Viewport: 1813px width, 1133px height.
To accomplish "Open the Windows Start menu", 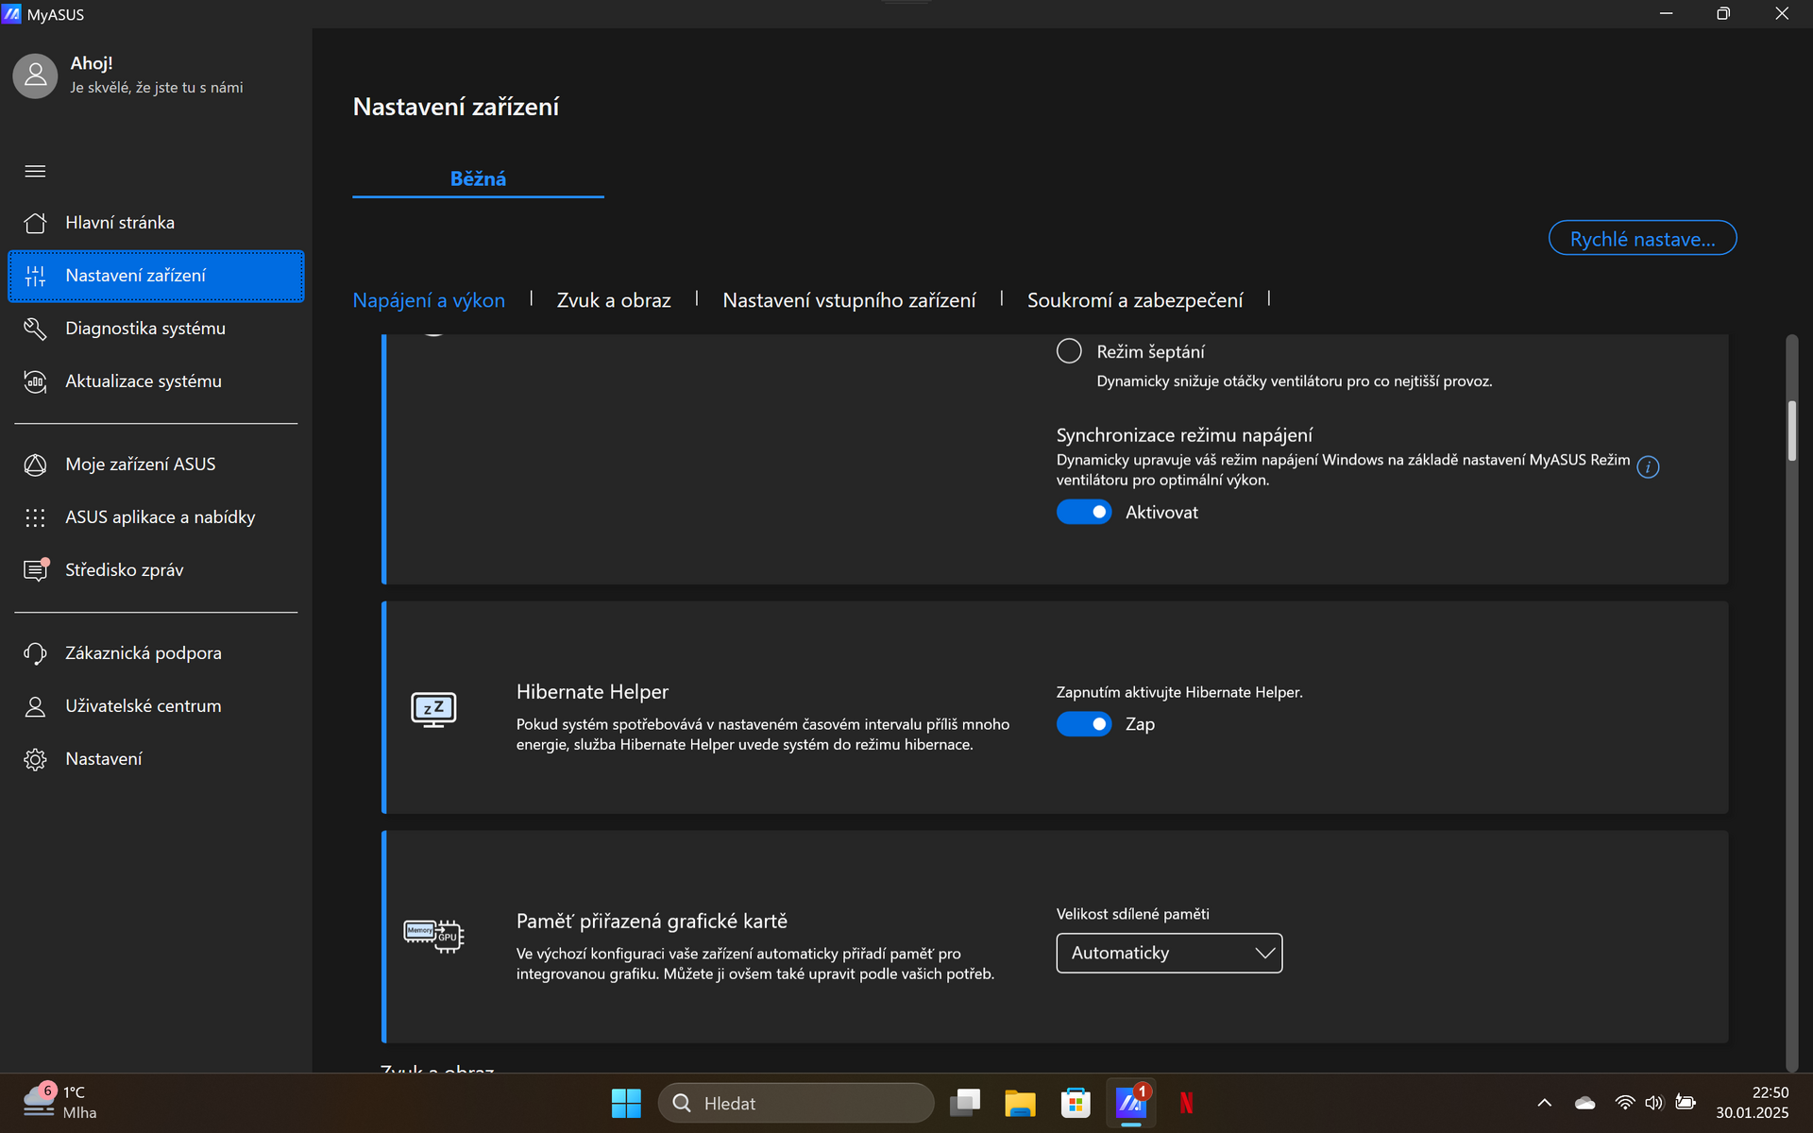I will click(x=625, y=1103).
